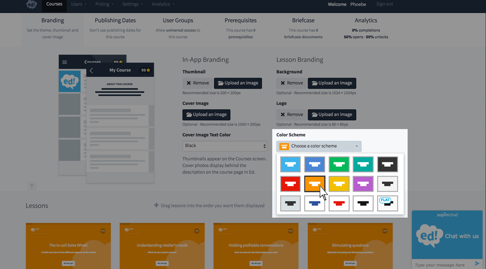486x269 pixels.
Task: Choose the green color scheme swatch
Action: click(x=339, y=164)
